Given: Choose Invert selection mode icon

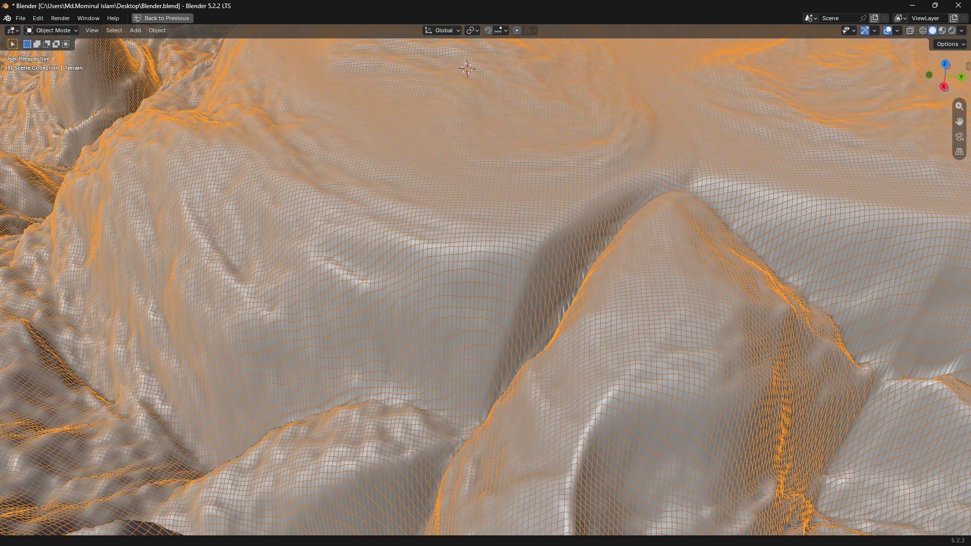Looking at the screenshot, I should (x=56, y=44).
